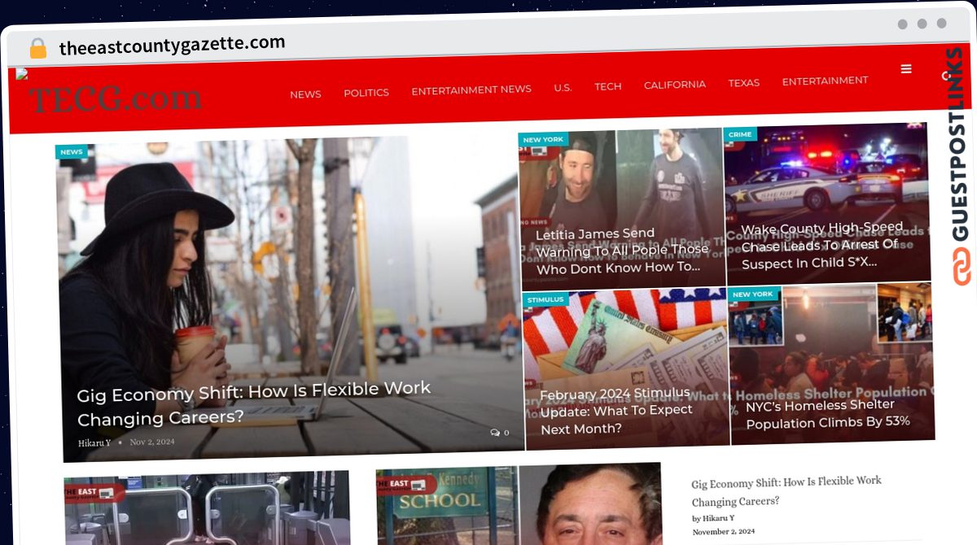977x545 pixels.
Task: Open the TEXAS menu link
Action: tap(744, 83)
